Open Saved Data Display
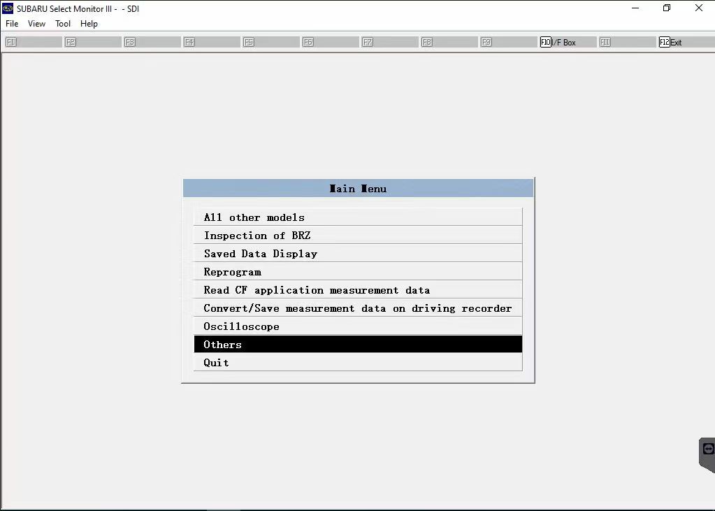 (x=358, y=254)
